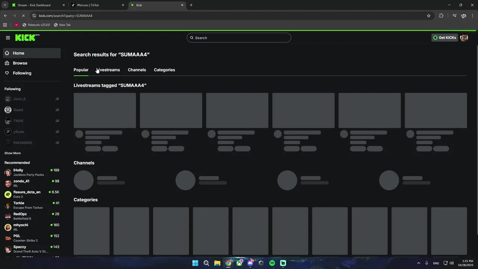Click the offline icon beside RWSAM90
Image resolution: width=478 pixels, height=269 pixels.
(x=57, y=143)
